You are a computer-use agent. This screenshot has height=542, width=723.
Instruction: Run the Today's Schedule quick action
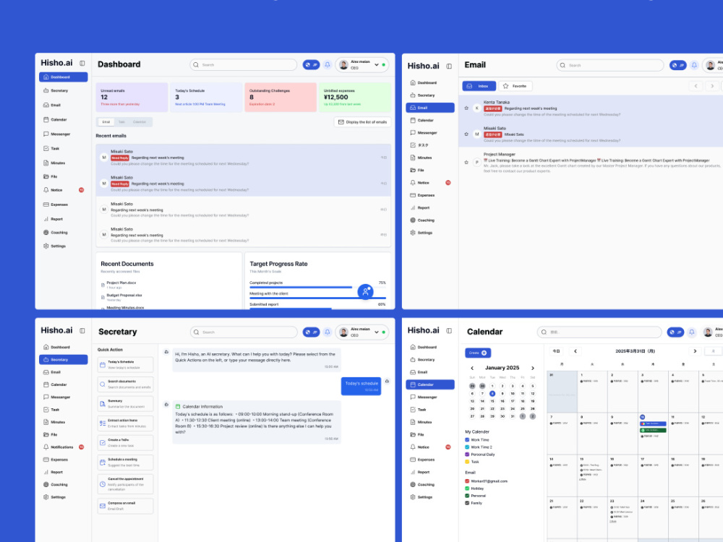[125, 365]
